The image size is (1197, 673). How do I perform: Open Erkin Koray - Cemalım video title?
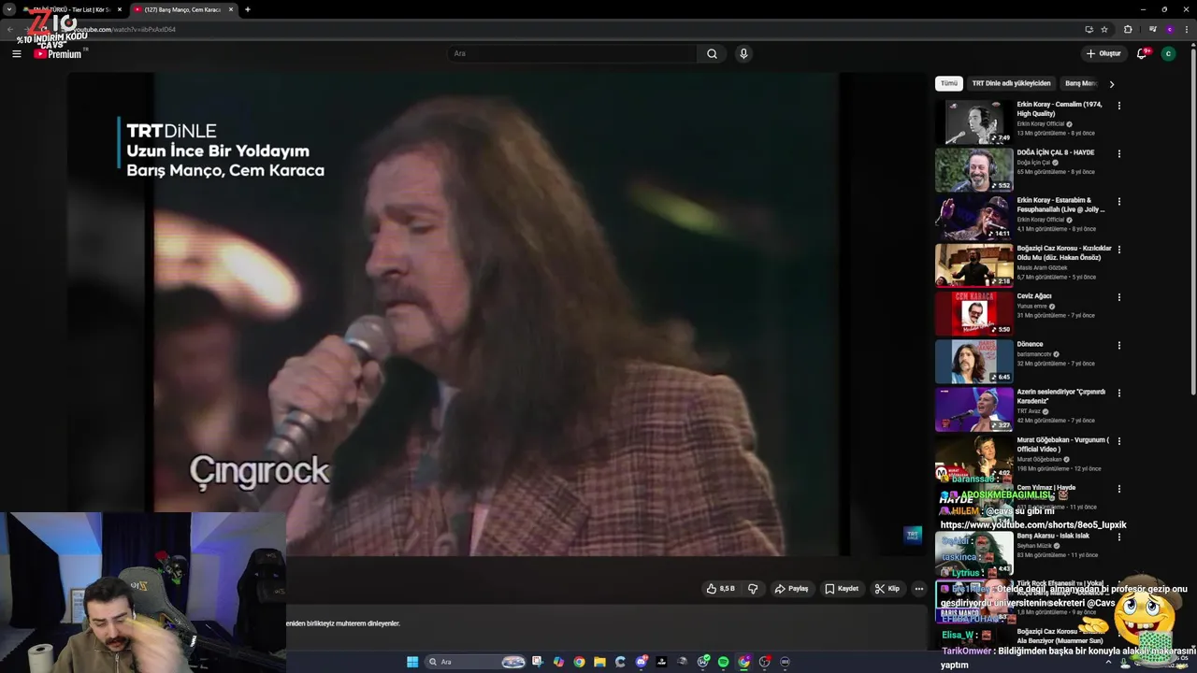1060,108
